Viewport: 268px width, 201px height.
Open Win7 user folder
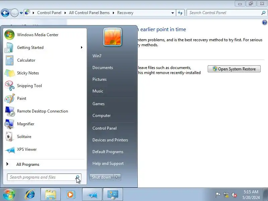click(97, 56)
